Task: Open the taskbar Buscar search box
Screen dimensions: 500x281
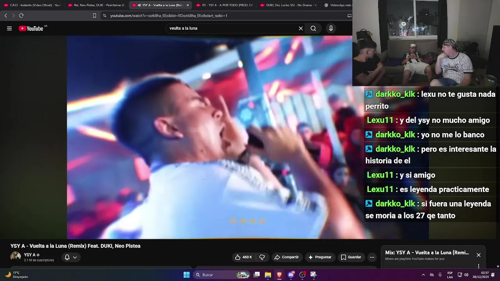Action: [222, 275]
